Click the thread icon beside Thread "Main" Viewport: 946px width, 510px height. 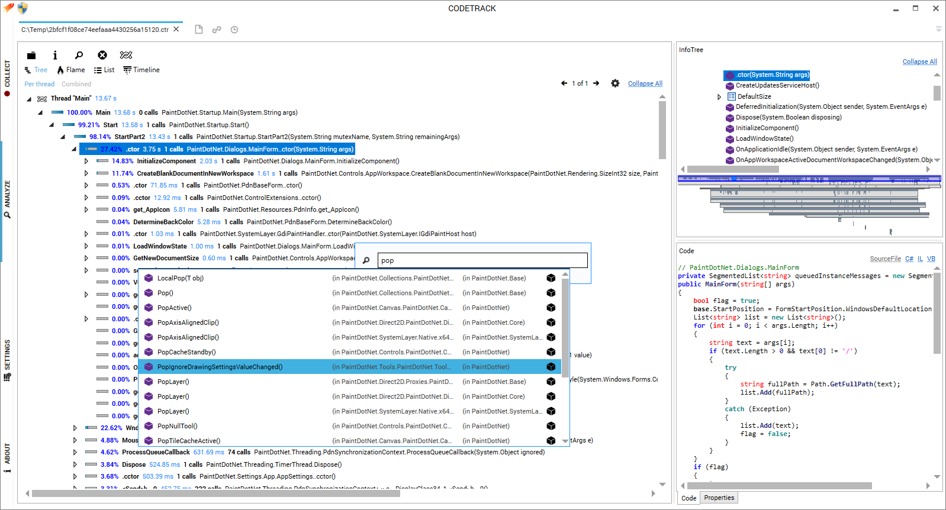(x=42, y=99)
